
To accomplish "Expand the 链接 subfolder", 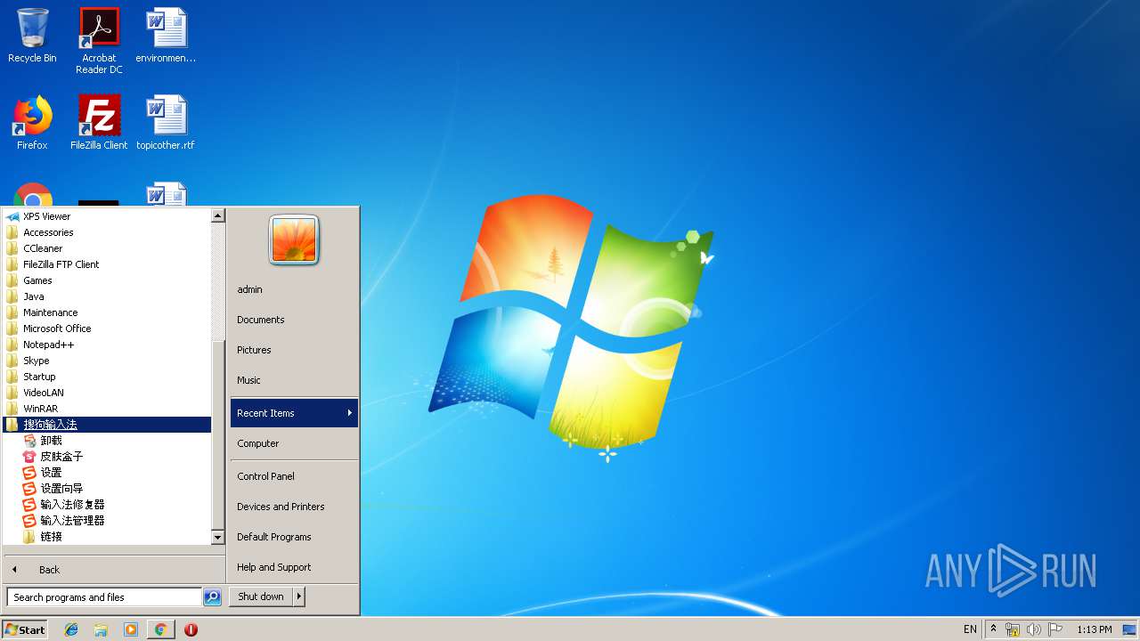I will click(107, 537).
